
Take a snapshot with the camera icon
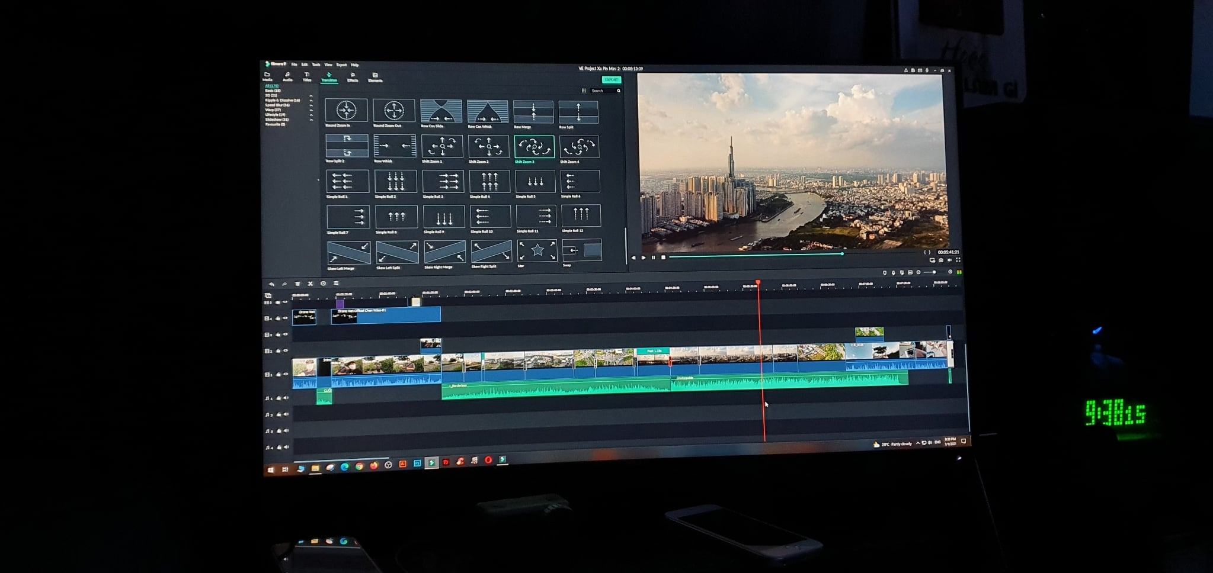(x=941, y=260)
